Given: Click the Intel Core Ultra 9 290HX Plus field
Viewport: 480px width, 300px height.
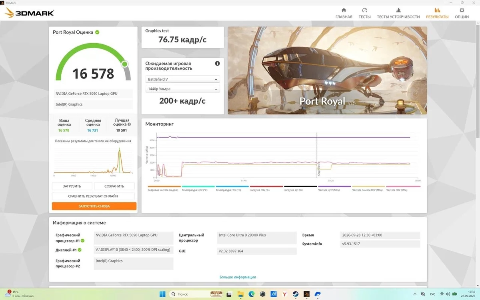Looking at the screenshot, I should point(257,238).
